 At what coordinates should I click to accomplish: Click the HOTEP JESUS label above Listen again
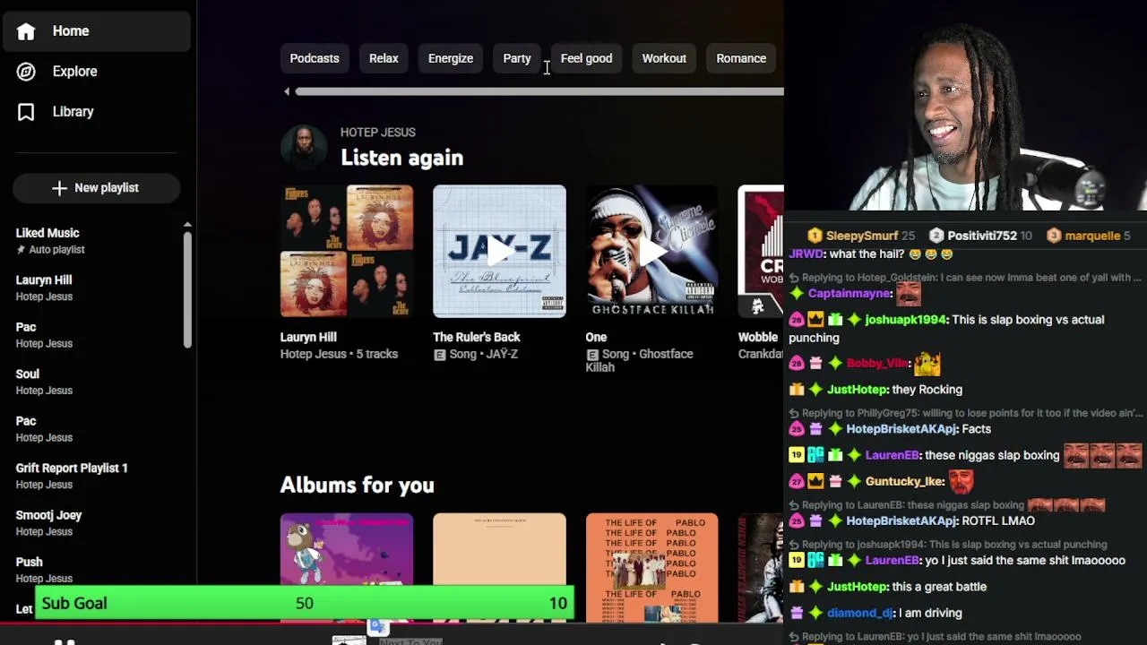[378, 133]
